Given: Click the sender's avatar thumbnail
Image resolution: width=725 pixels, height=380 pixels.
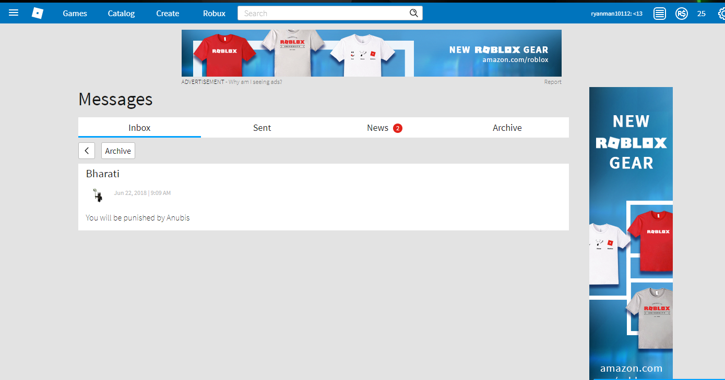Looking at the screenshot, I should (x=97, y=194).
